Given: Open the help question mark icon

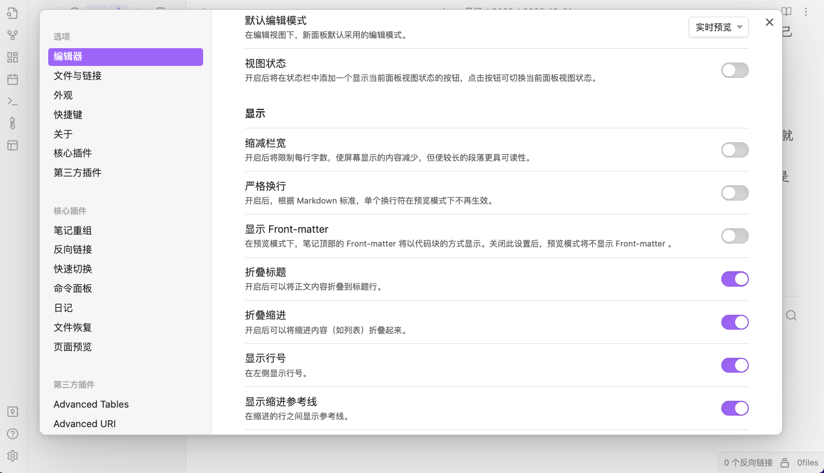Looking at the screenshot, I should 13,433.
